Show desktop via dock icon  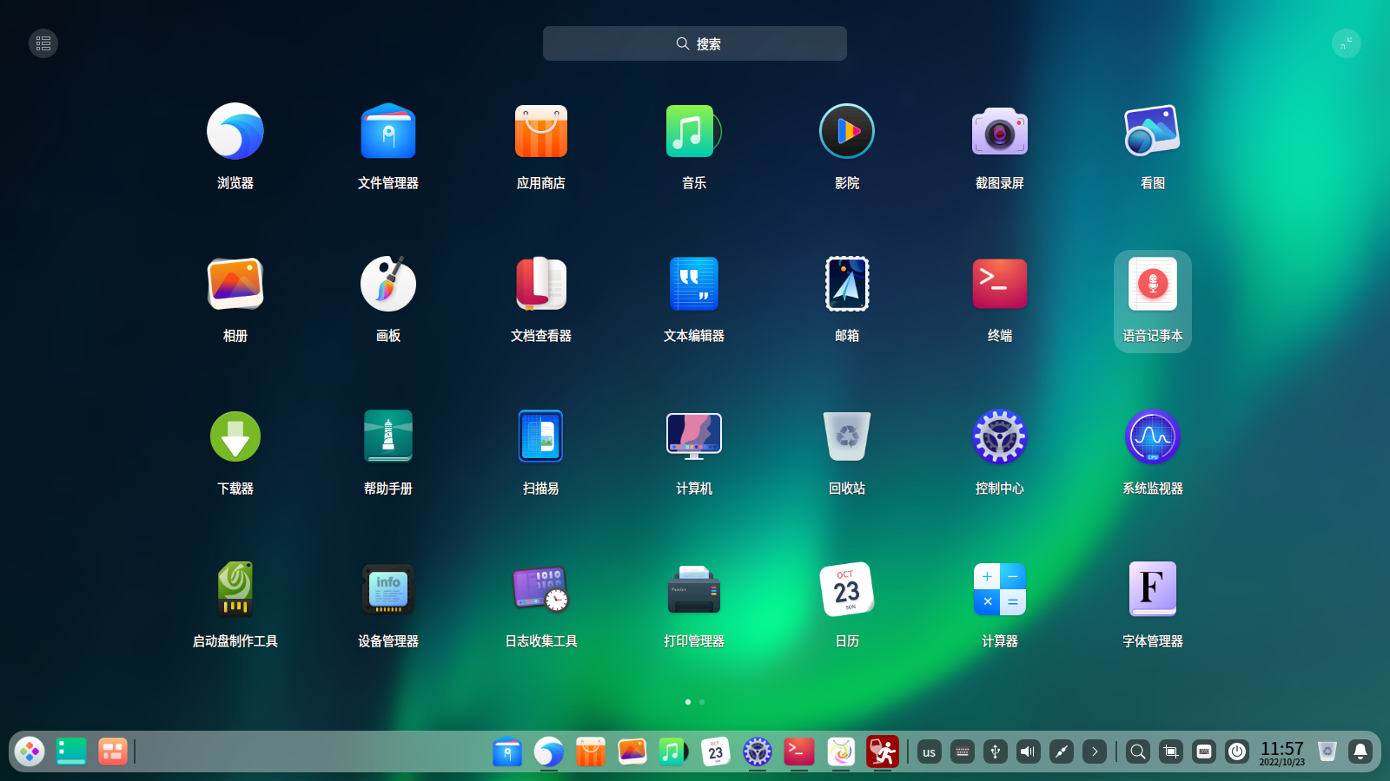71,751
